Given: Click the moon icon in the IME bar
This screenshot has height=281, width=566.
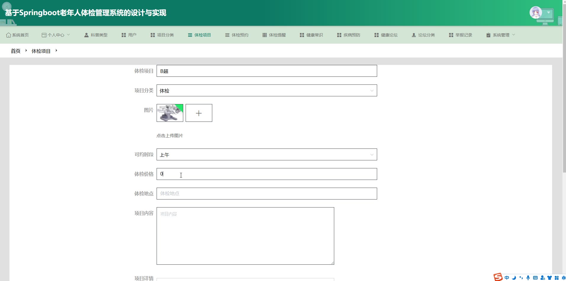Looking at the screenshot, I should (x=514, y=278).
